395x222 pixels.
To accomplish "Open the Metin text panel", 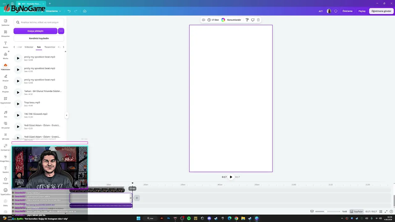I will pyautogui.click(x=6, y=44).
